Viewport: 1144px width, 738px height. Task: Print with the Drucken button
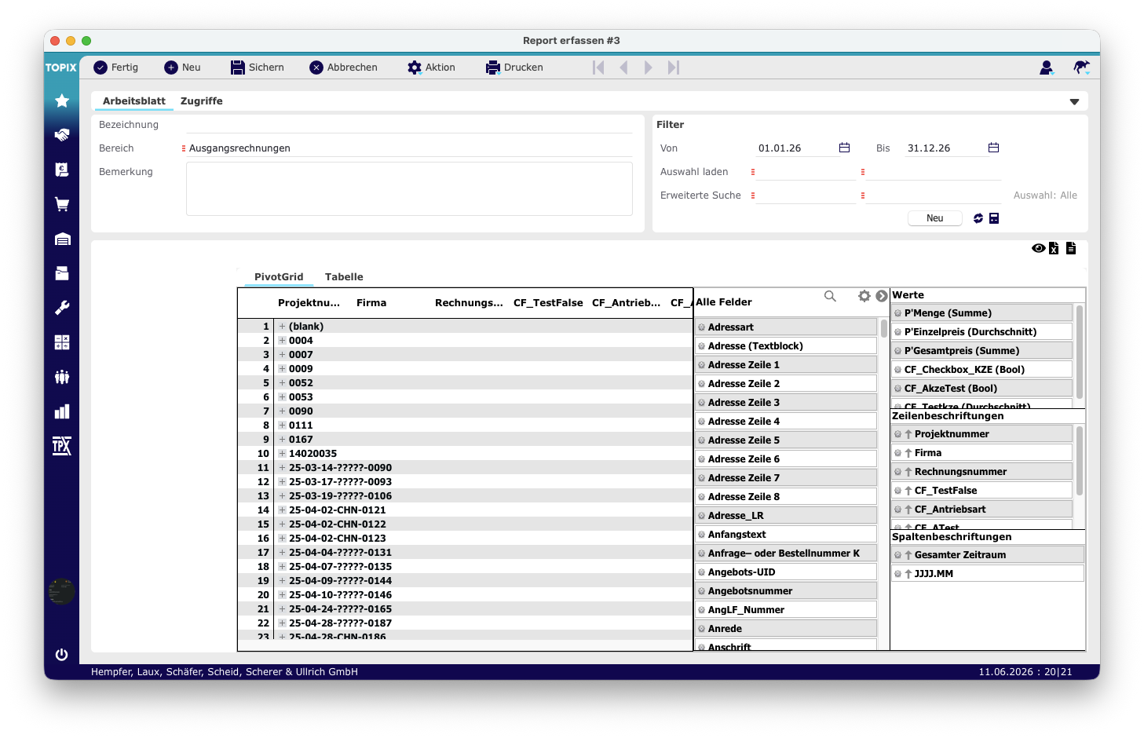[x=514, y=68]
